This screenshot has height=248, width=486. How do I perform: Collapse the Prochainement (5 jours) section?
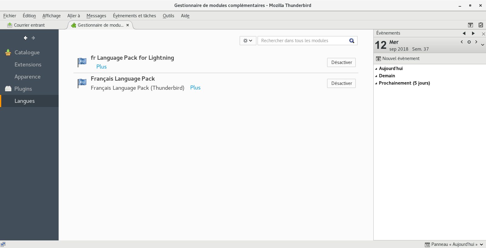(x=376, y=83)
